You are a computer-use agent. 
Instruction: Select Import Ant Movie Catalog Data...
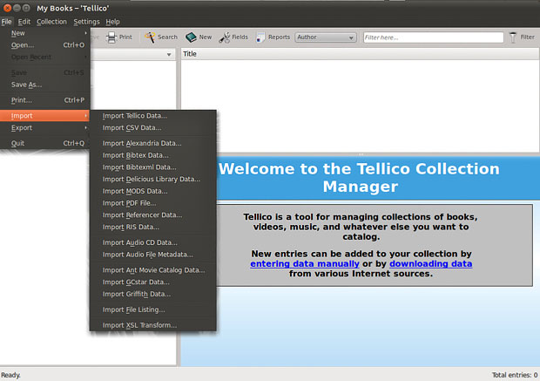click(153, 270)
